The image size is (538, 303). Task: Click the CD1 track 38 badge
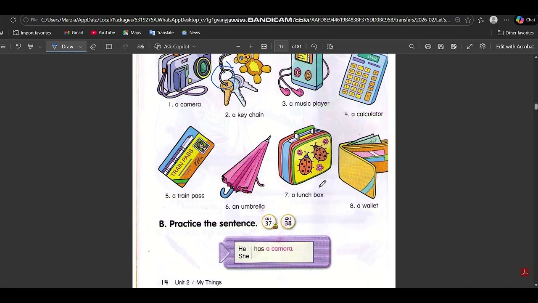click(288, 222)
